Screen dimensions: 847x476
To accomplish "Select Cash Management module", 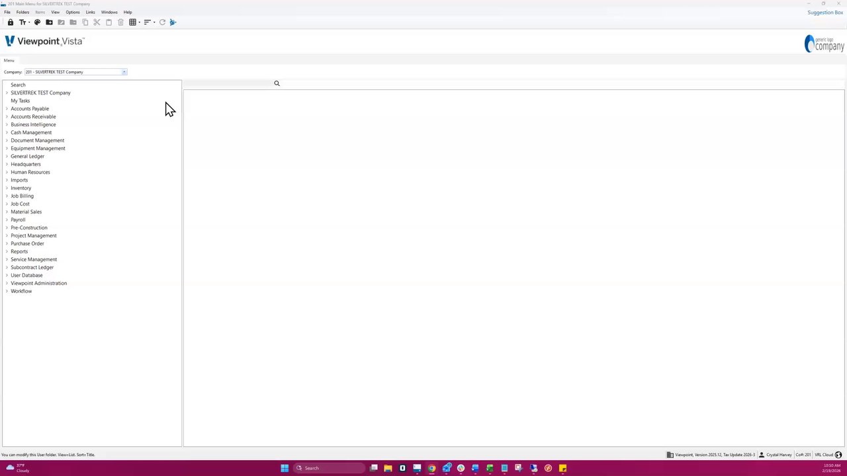I will 31,132.
